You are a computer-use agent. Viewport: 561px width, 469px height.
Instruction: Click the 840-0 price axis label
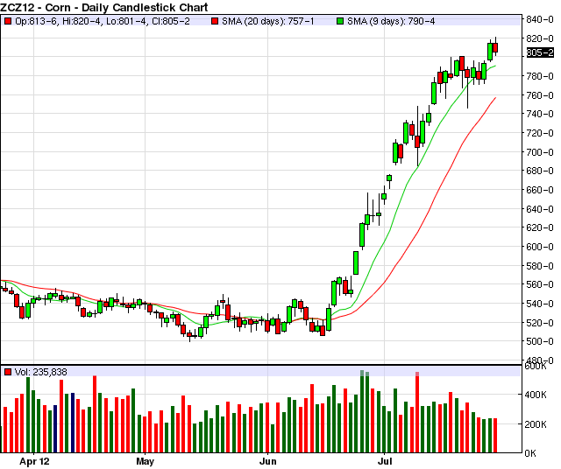(x=540, y=19)
